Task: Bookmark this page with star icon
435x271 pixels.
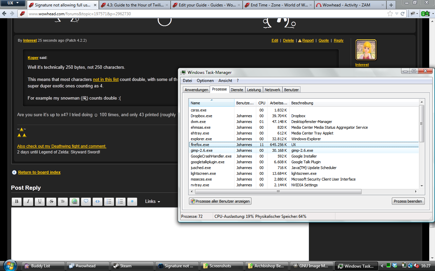Action: [x=390, y=14]
